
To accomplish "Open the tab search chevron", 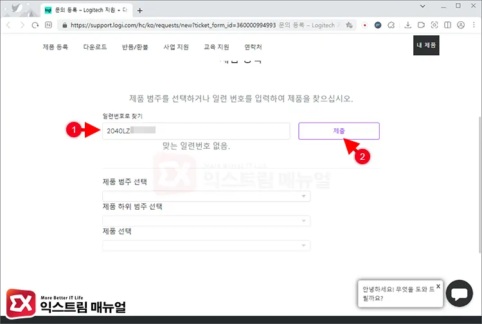I will click(423, 6).
